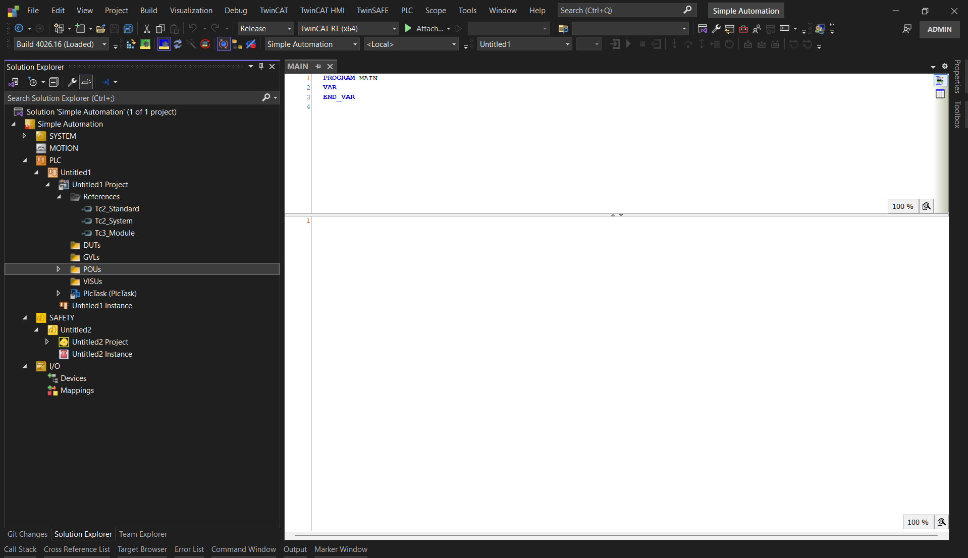Open the Output panel tab
The image size is (968, 558).
295,549
